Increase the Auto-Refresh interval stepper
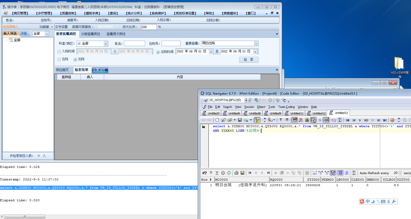The image size is (411, 219). click(x=400, y=172)
